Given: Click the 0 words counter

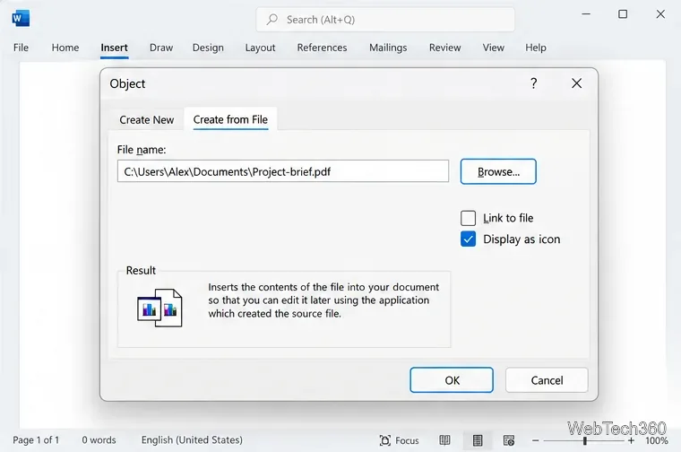Looking at the screenshot, I should point(99,439).
